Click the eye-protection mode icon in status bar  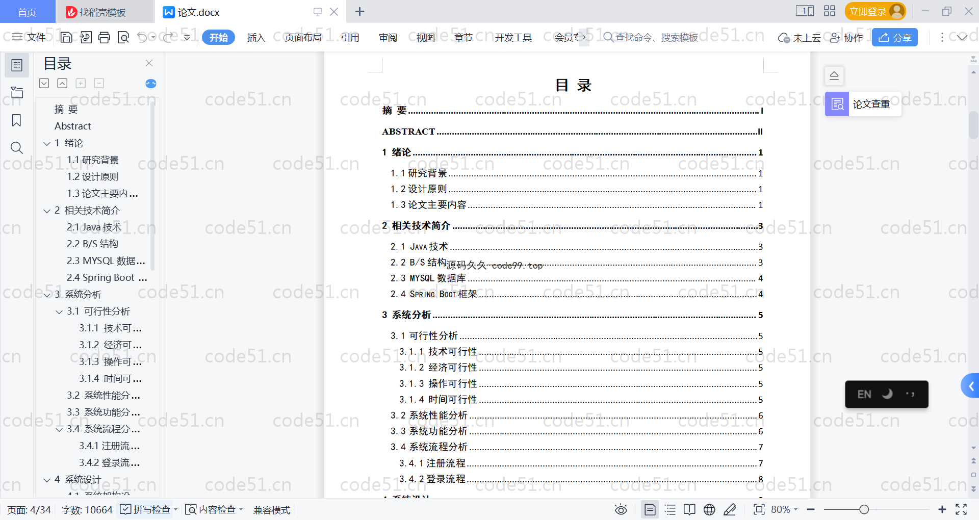coord(621,509)
